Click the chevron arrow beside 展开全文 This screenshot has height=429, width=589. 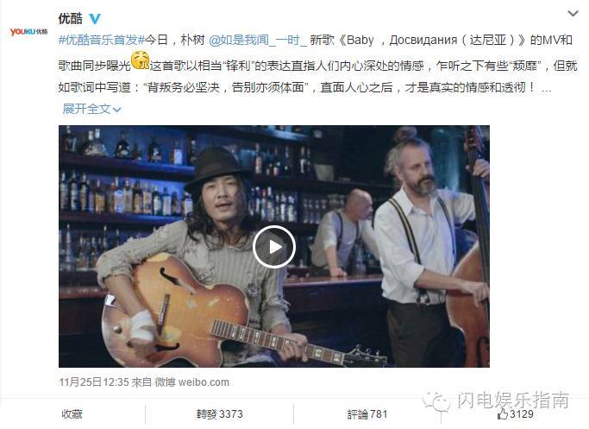tap(116, 110)
